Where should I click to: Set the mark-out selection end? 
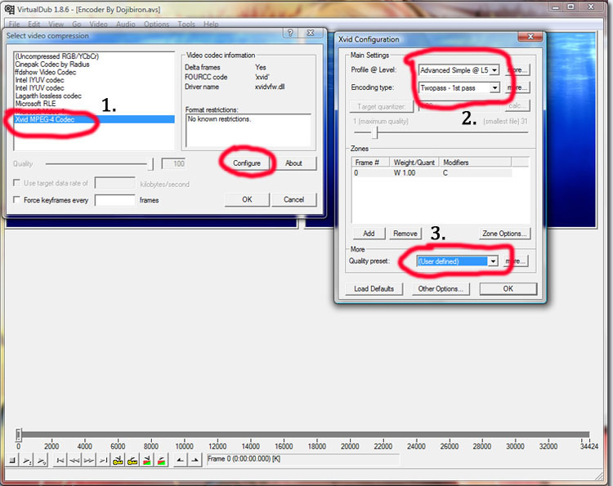195,460
